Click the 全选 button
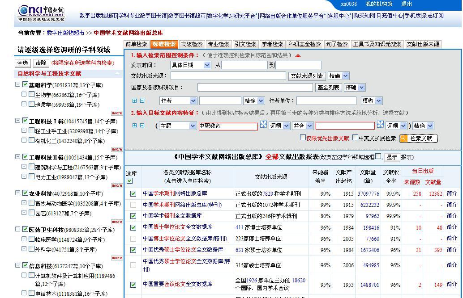 [22, 63]
